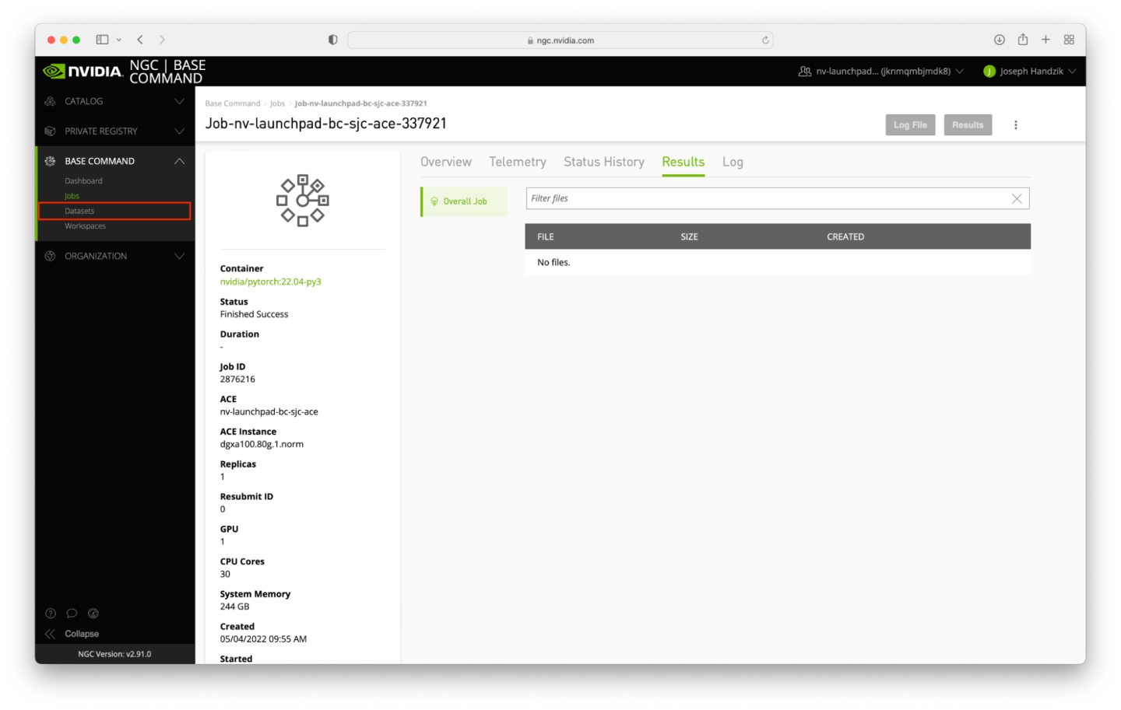Open the nv-launchpad organization selector dropdown

pos(881,72)
